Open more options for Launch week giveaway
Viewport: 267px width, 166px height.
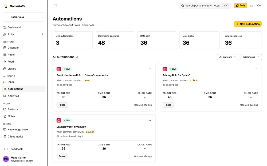pyautogui.click(x=150, y=120)
